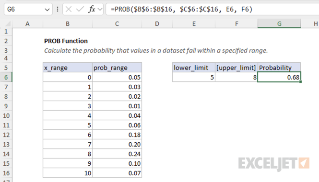Select row 13 header
This screenshot has width=319, height=182.
click(x=6, y=145)
